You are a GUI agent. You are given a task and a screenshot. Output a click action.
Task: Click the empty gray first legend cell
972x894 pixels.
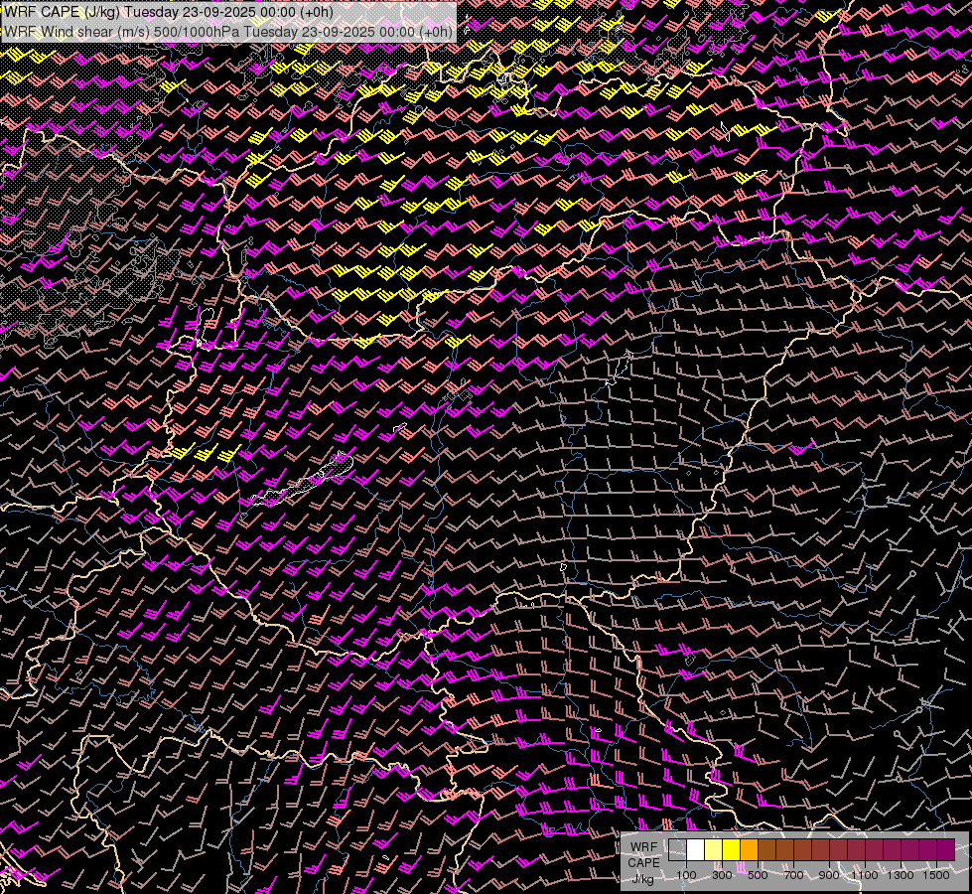[678, 850]
